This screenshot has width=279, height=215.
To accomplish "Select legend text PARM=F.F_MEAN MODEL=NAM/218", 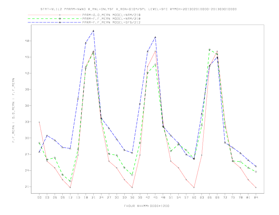I will [111, 19].
